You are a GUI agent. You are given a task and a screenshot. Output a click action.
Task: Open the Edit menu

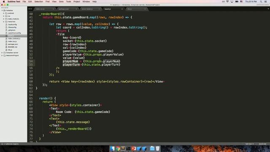30,2
